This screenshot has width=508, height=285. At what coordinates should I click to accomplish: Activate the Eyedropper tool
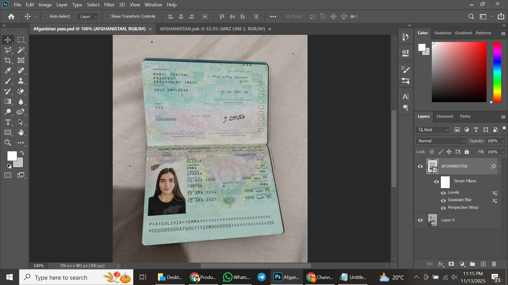8,71
